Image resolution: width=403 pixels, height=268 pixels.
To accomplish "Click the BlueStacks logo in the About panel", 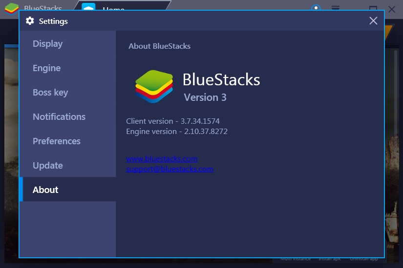I will click(154, 86).
